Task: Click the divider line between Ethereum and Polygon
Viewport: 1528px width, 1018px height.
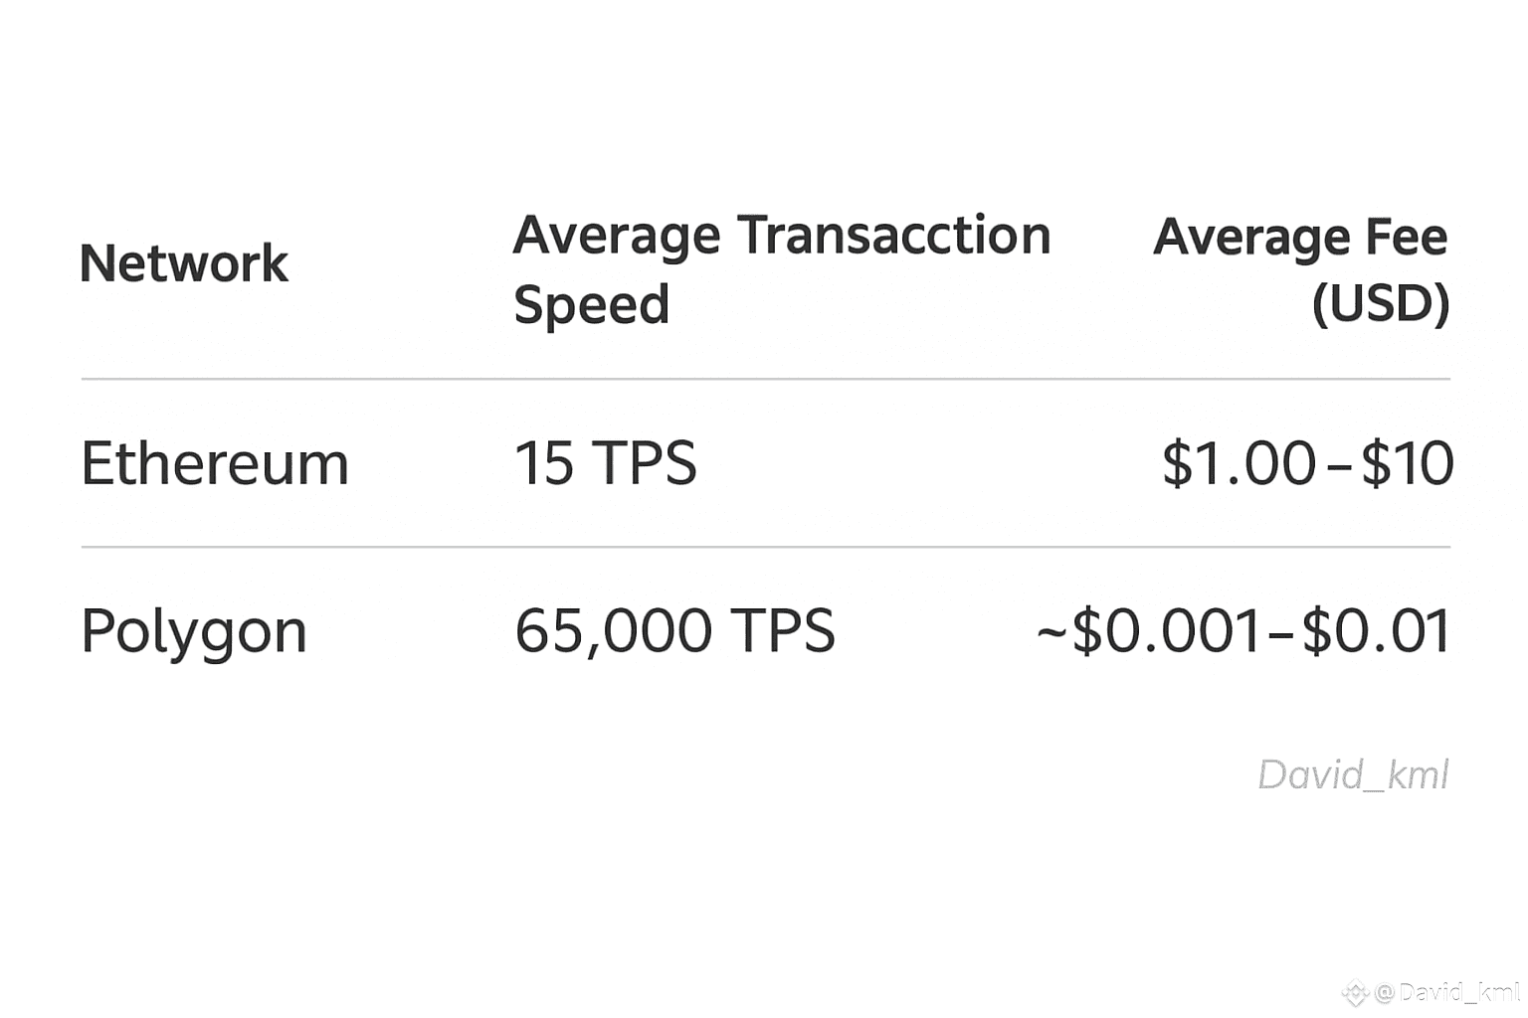Action: [766, 547]
